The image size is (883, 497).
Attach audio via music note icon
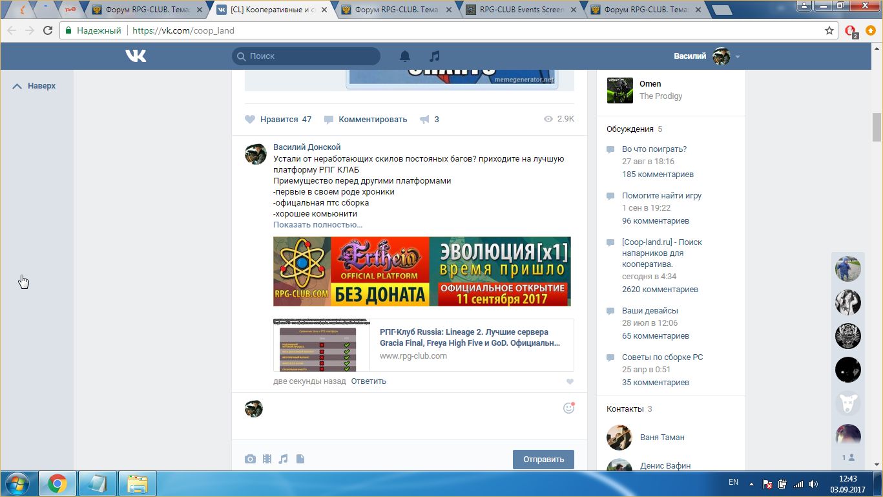tap(283, 459)
